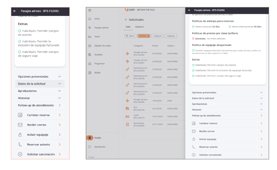Expand Aprobaciones in the narrow mobile panel

point(39,91)
